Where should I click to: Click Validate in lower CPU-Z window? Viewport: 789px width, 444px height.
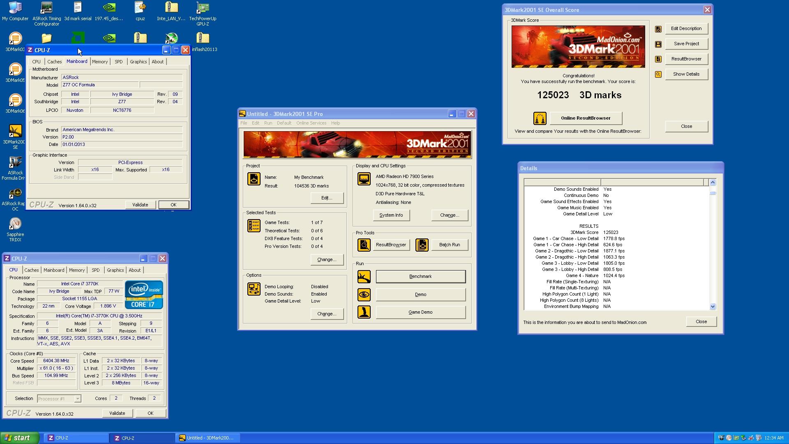(x=117, y=414)
